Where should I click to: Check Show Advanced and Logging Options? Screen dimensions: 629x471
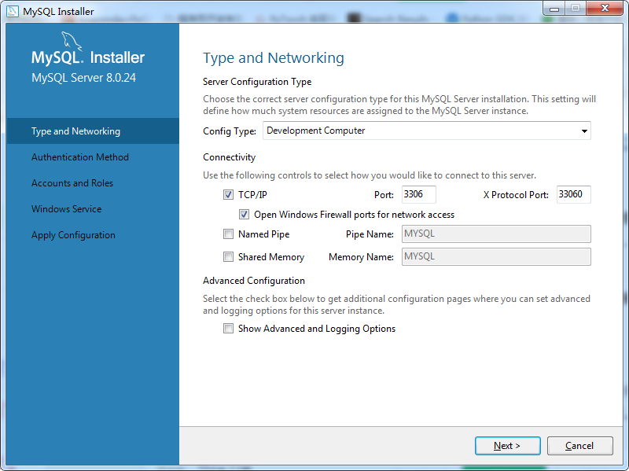228,329
